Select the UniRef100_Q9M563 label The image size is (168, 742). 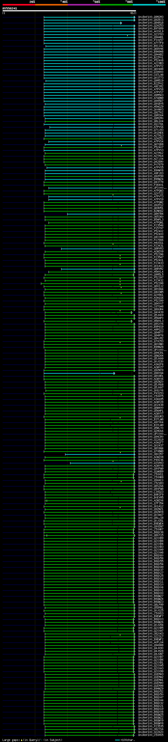151,95
